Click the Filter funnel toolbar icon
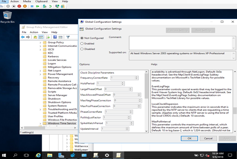Image resolution: width=237 pixels, height=159 pixels. [x=68, y=37]
